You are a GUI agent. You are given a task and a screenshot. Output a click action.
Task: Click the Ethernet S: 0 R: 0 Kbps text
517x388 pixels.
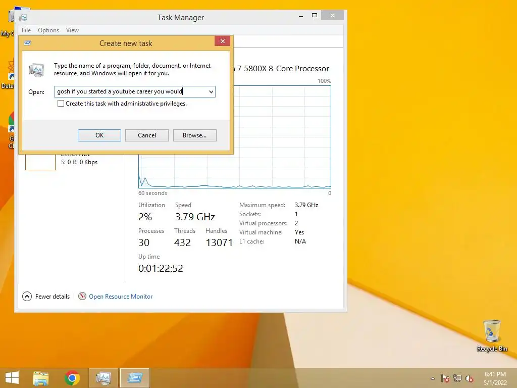pyautogui.click(x=79, y=162)
